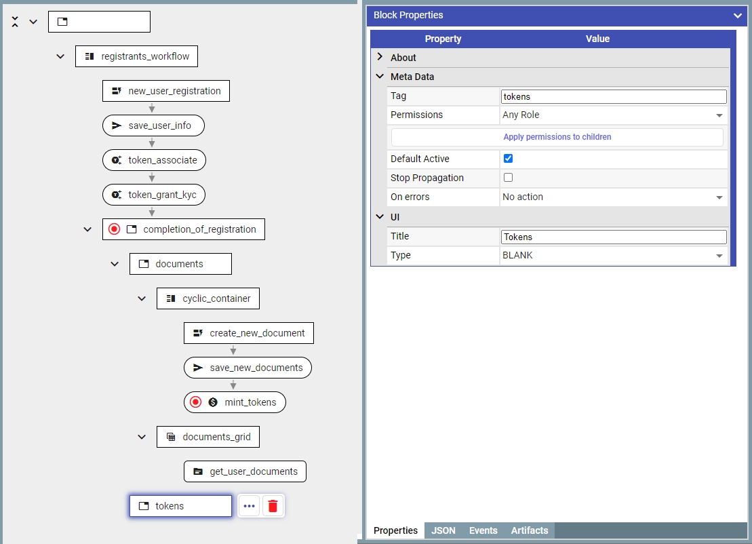
Task: Click the red trash delete icon
Action: pyautogui.click(x=273, y=506)
